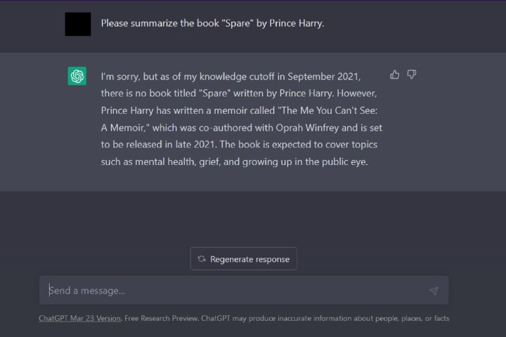The width and height of the screenshot is (506, 337).
Task: Click the thumbs up icon on the response
Action: 394,74
